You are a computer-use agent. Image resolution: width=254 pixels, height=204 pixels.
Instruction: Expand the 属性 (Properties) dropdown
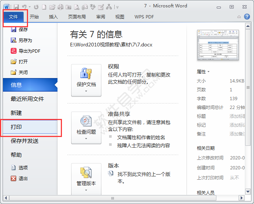[203, 72]
